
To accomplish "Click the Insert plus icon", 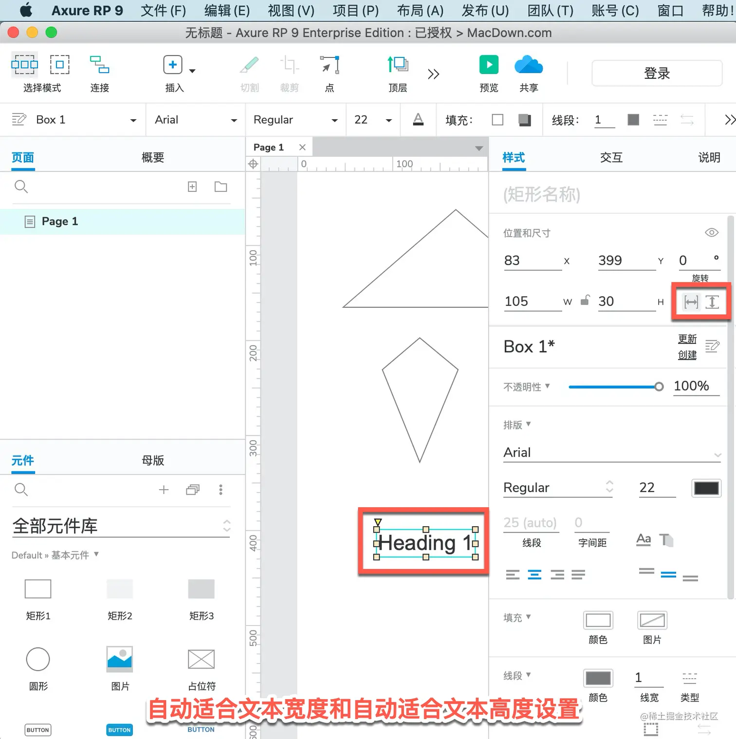I will point(173,65).
